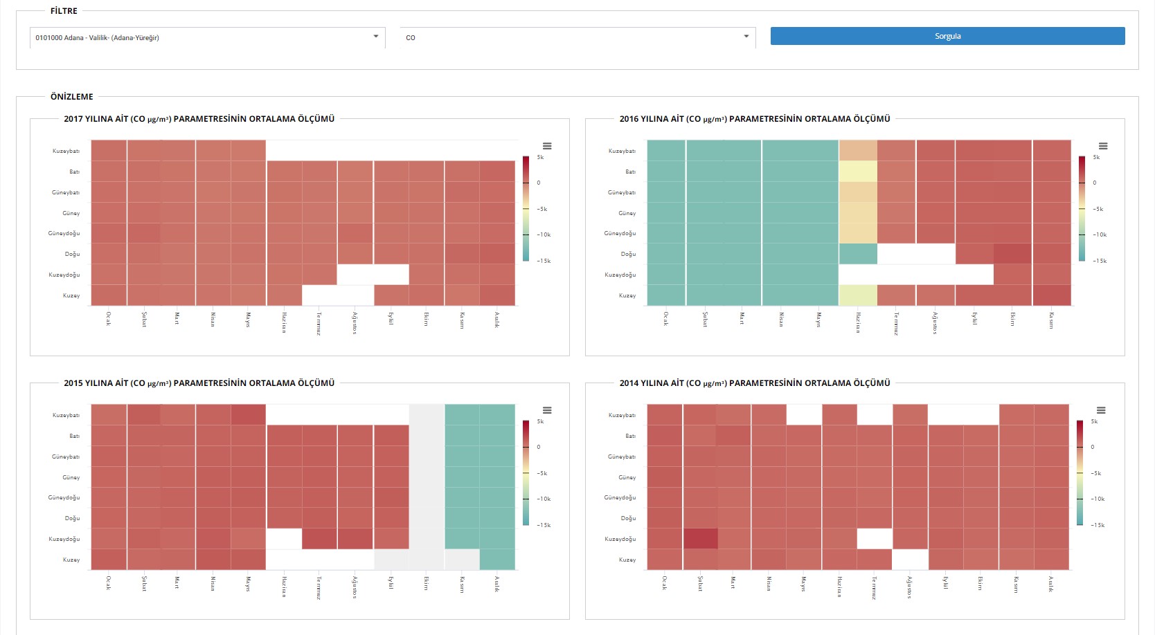Click the 2016 chart color scale bar
Viewport: 1155px width, 635px height.
pyautogui.click(x=1082, y=208)
